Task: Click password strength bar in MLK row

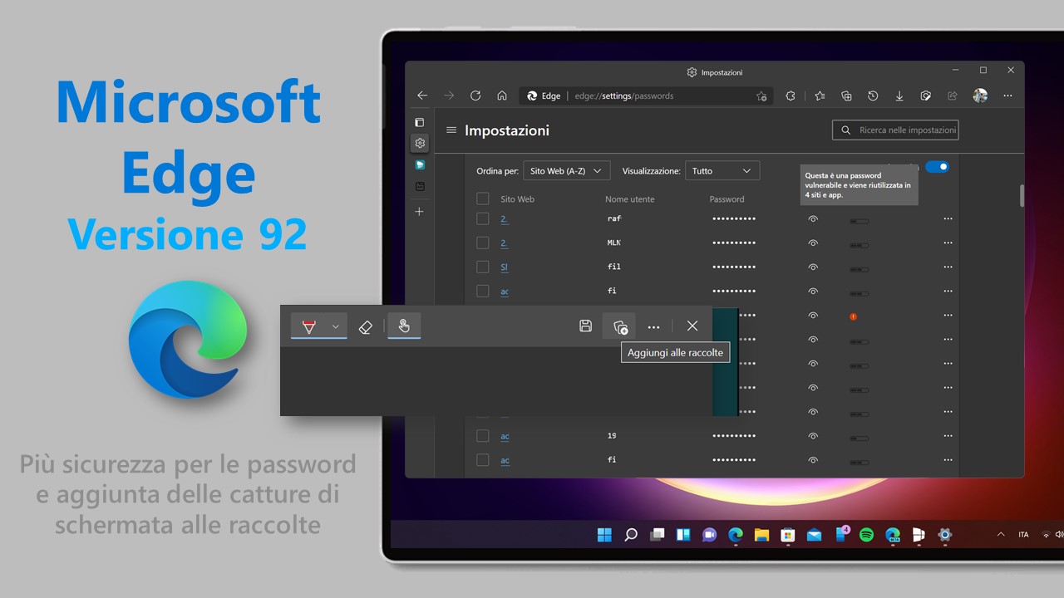Action: click(x=859, y=246)
